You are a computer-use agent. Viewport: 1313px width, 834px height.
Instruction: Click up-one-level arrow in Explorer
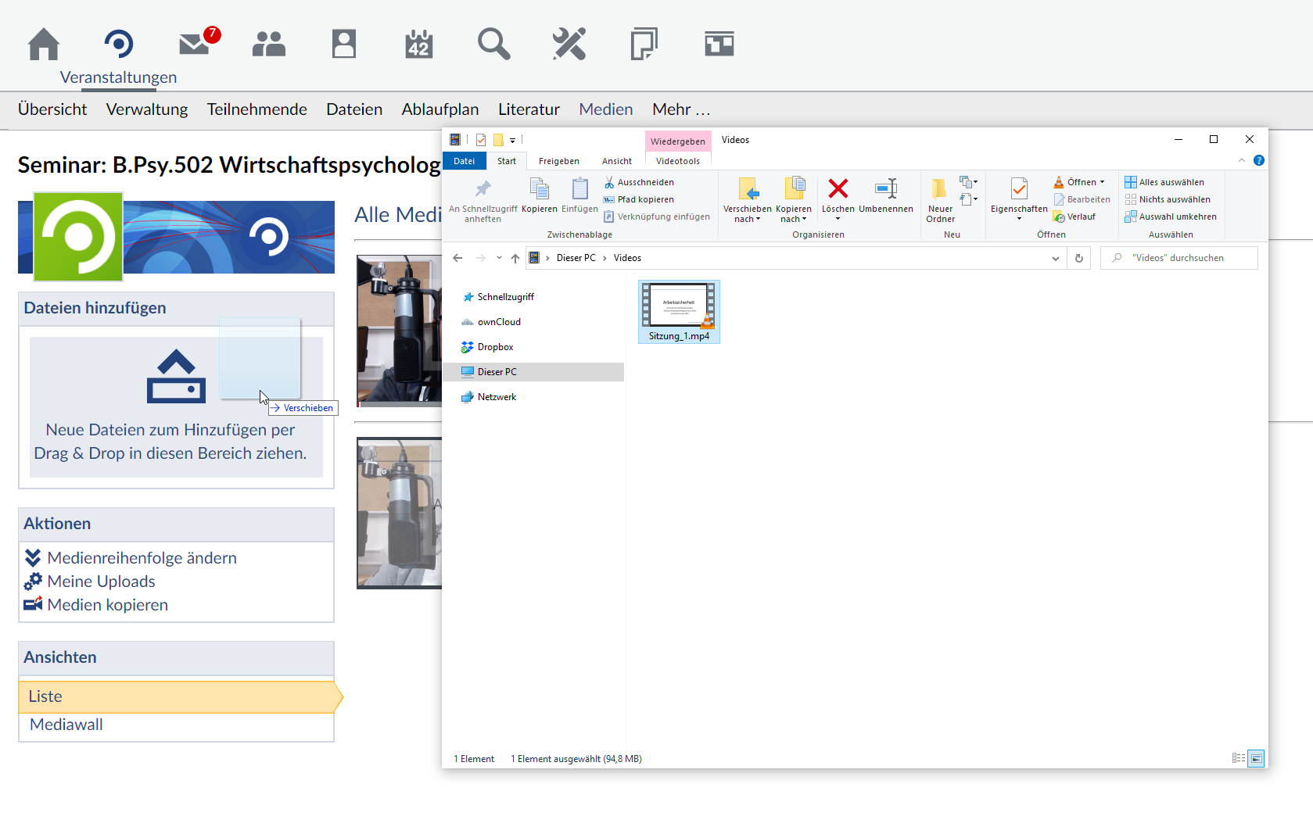coord(515,258)
